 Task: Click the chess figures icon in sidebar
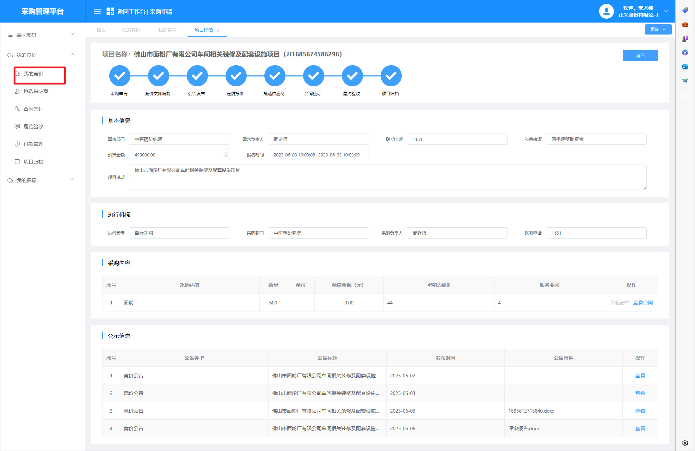(685, 38)
